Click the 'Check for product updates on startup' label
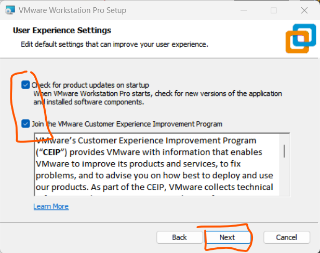 click(x=90, y=85)
